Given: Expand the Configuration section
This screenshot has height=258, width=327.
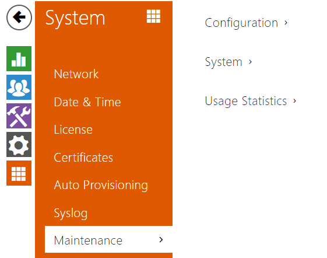Looking at the screenshot, I should coord(246,23).
